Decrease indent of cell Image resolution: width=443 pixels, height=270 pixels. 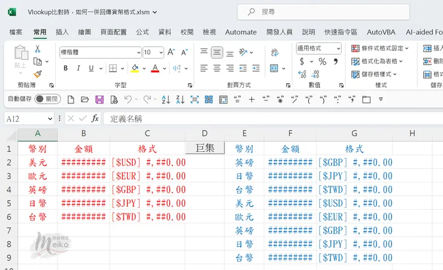(x=243, y=68)
